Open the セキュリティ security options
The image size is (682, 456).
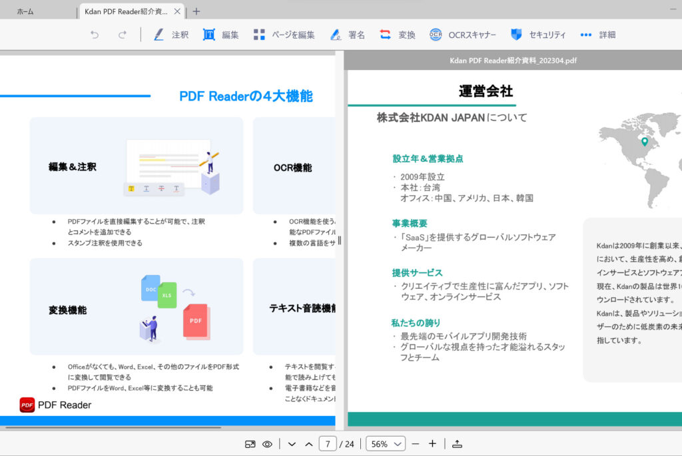pyautogui.click(x=538, y=35)
